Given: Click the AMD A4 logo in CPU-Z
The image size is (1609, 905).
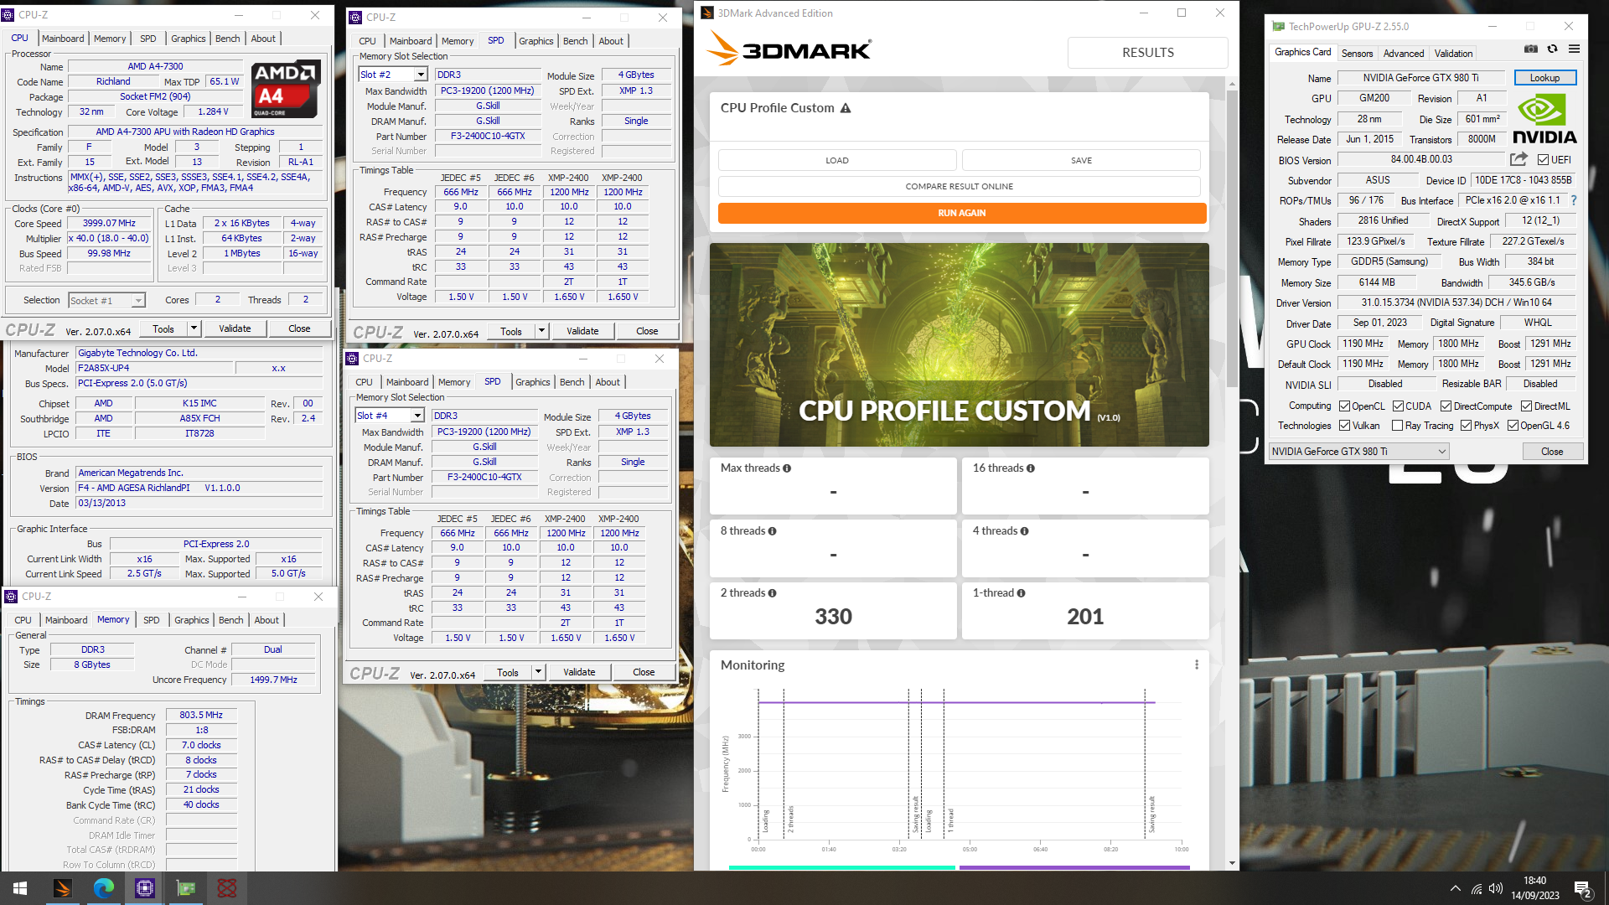Looking at the screenshot, I should click(285, 89).
